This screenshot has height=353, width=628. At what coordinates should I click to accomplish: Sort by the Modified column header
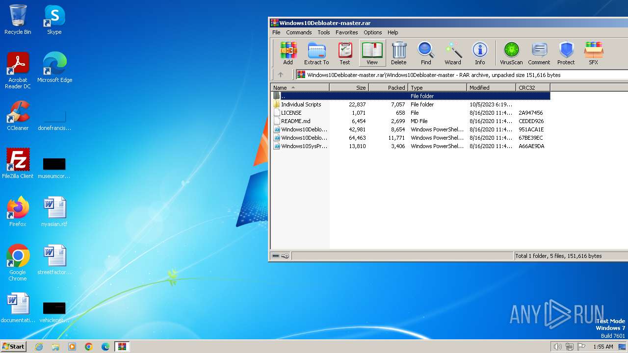[x=491, y=88]
